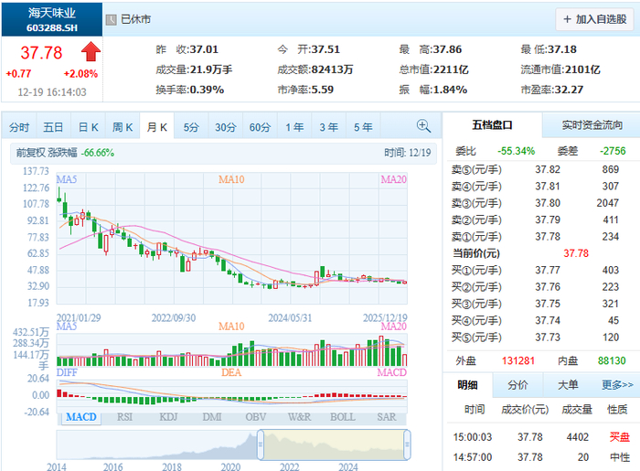Viewport: 640px width, 471px height.
Task: Select the OBV indicator
Action: 255,417
